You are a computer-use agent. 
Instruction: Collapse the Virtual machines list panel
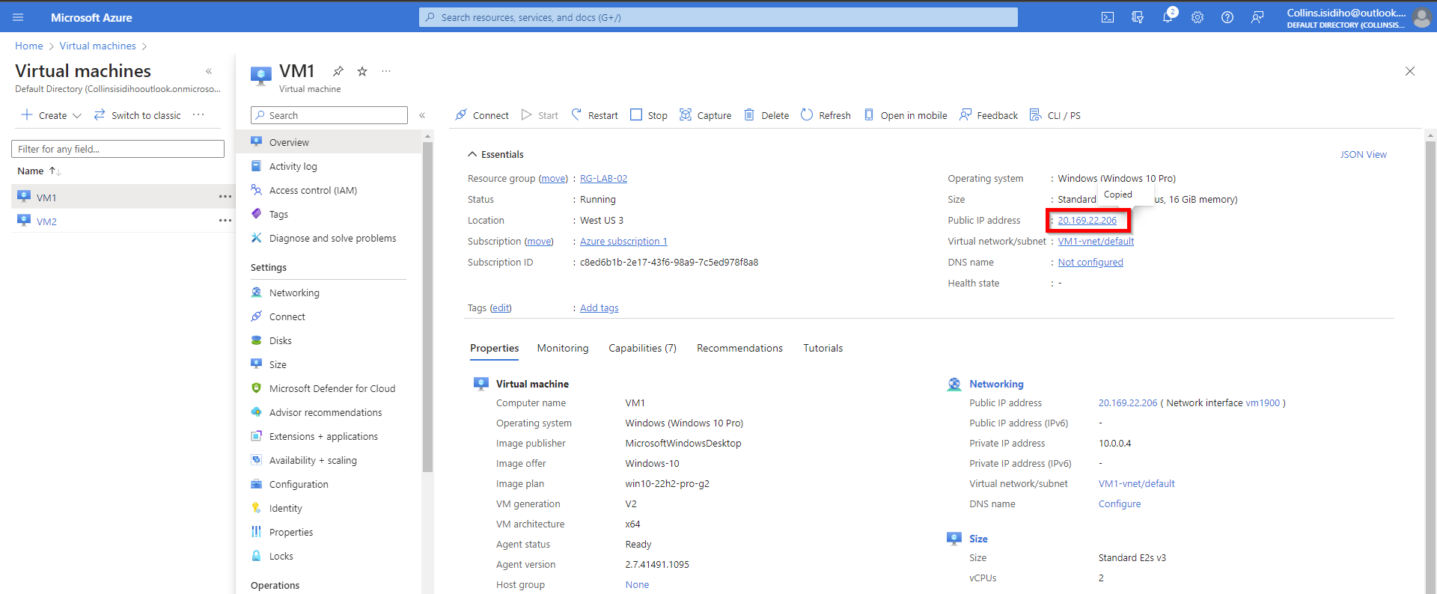coord(209,71)
